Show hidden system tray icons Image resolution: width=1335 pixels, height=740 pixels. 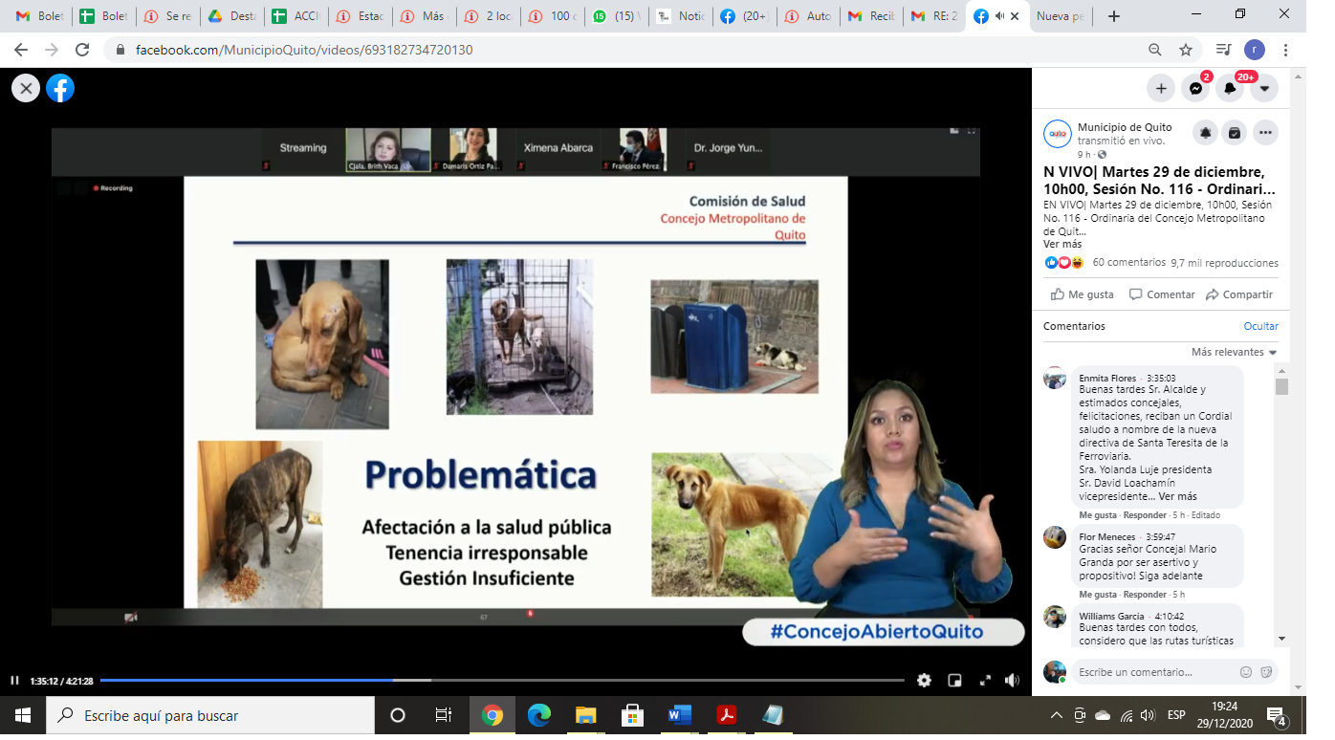(1057, 715)
